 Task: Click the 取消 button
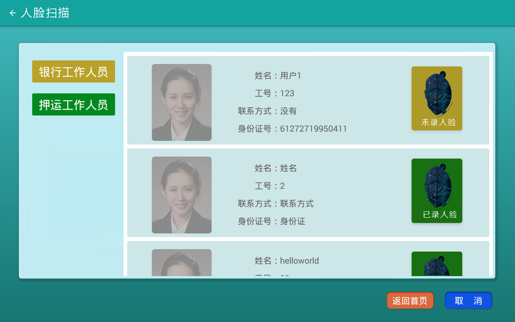[468, 301]
